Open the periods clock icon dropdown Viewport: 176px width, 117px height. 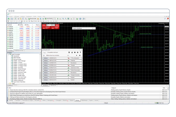tap(81, 19)
